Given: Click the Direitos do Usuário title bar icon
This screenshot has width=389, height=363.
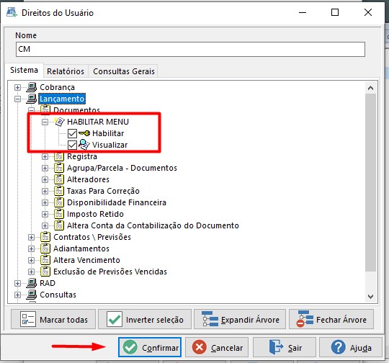Looking at the screenshot, I should (x=12, y=12).
